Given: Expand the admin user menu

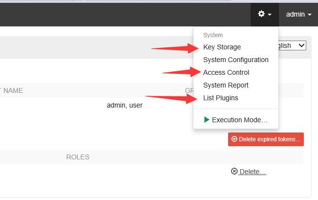Looking at the screenshot, I should 298,15.
